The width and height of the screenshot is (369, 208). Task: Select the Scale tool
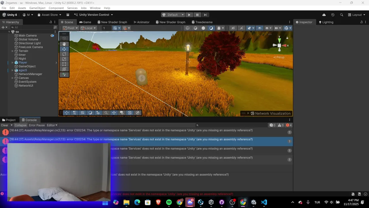(64, 59)
